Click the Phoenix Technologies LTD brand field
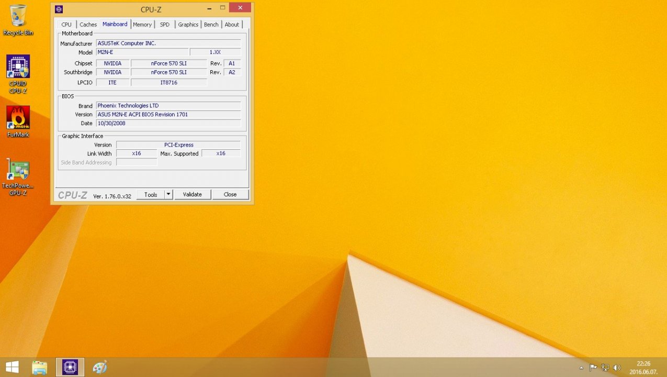Image resolution: width=667 pixels, height=377 pixels. click(x=168, y=106)
